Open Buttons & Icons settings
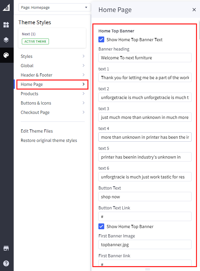Screen dimensions: 200x271 point(52,103)
